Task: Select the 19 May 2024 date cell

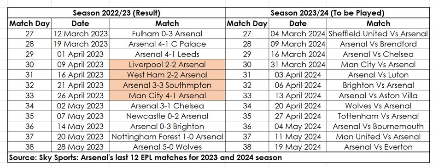Action: pos(298,147)
